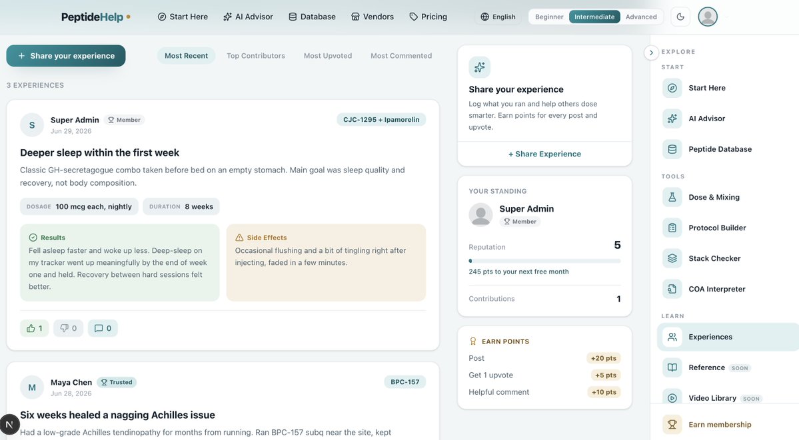Image resolution: width=799 pixels, height=440 pixels.
Task: Open the Stack Checker tool
Action: coord(728,258)
